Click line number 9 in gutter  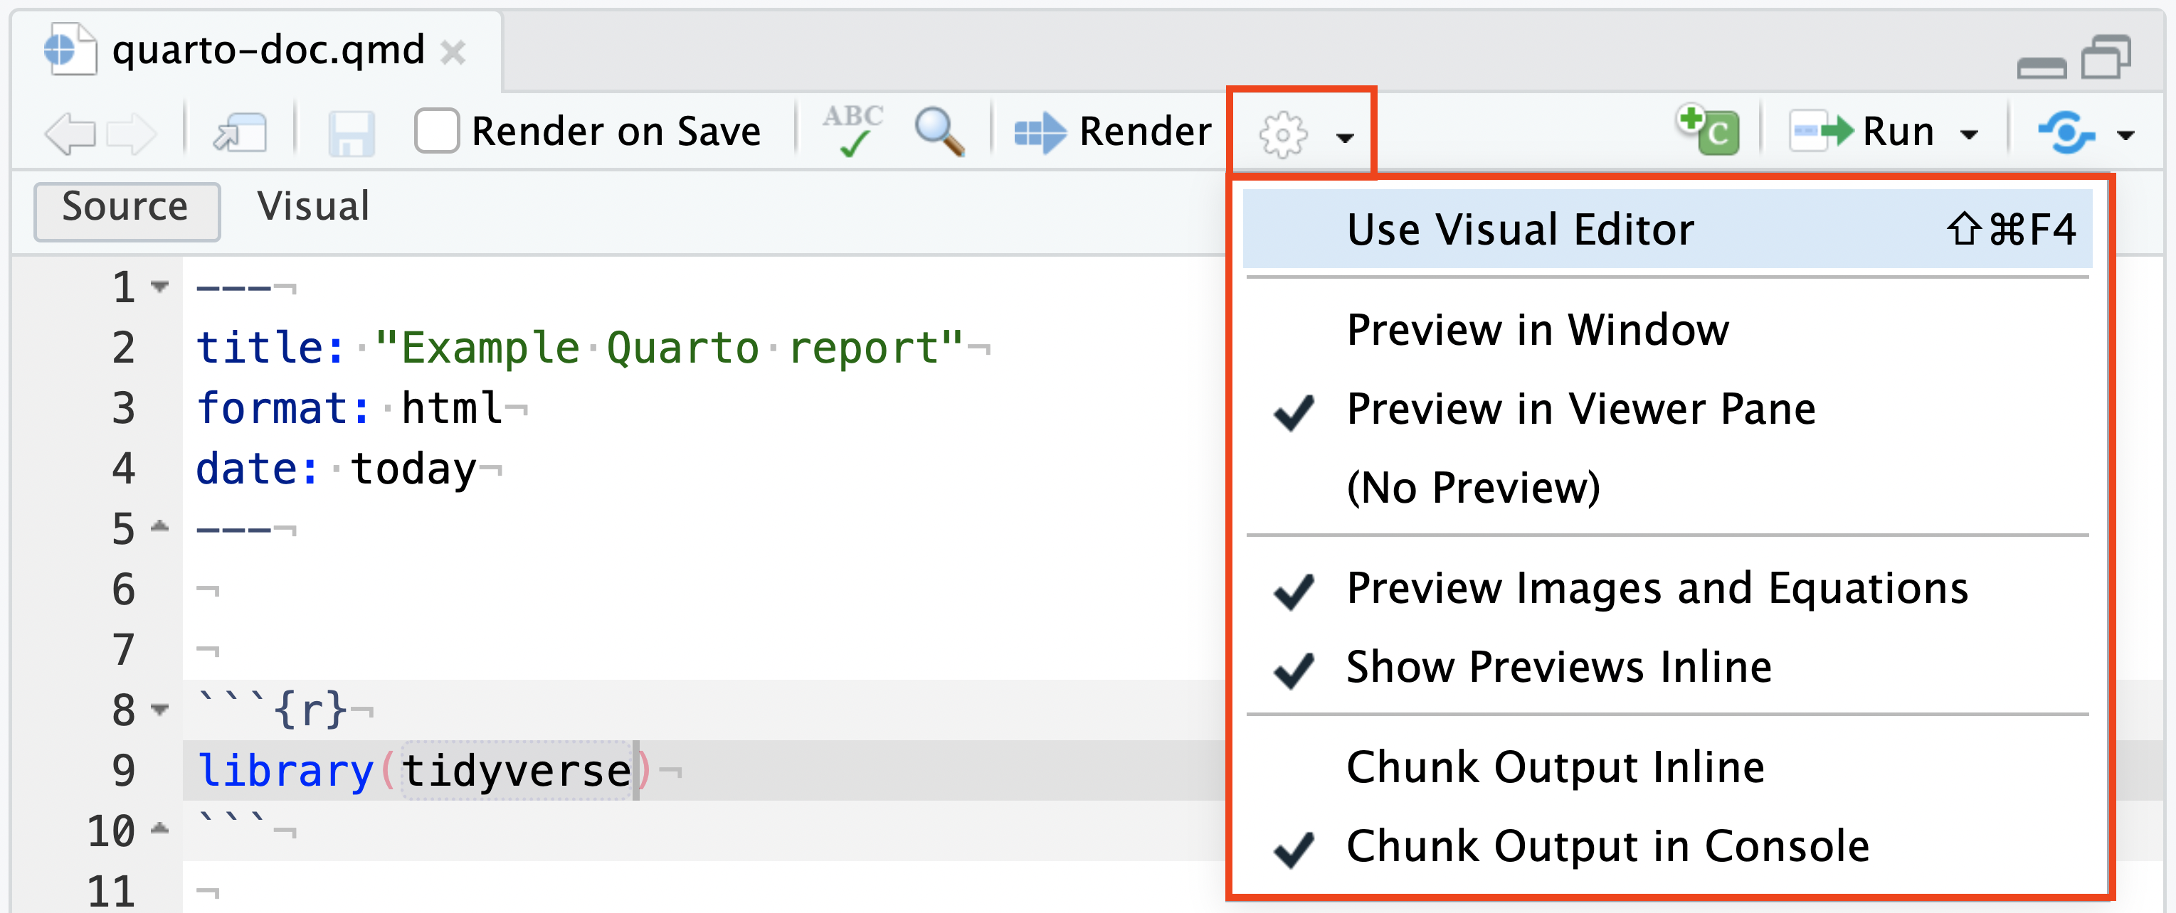click(123, 771)
